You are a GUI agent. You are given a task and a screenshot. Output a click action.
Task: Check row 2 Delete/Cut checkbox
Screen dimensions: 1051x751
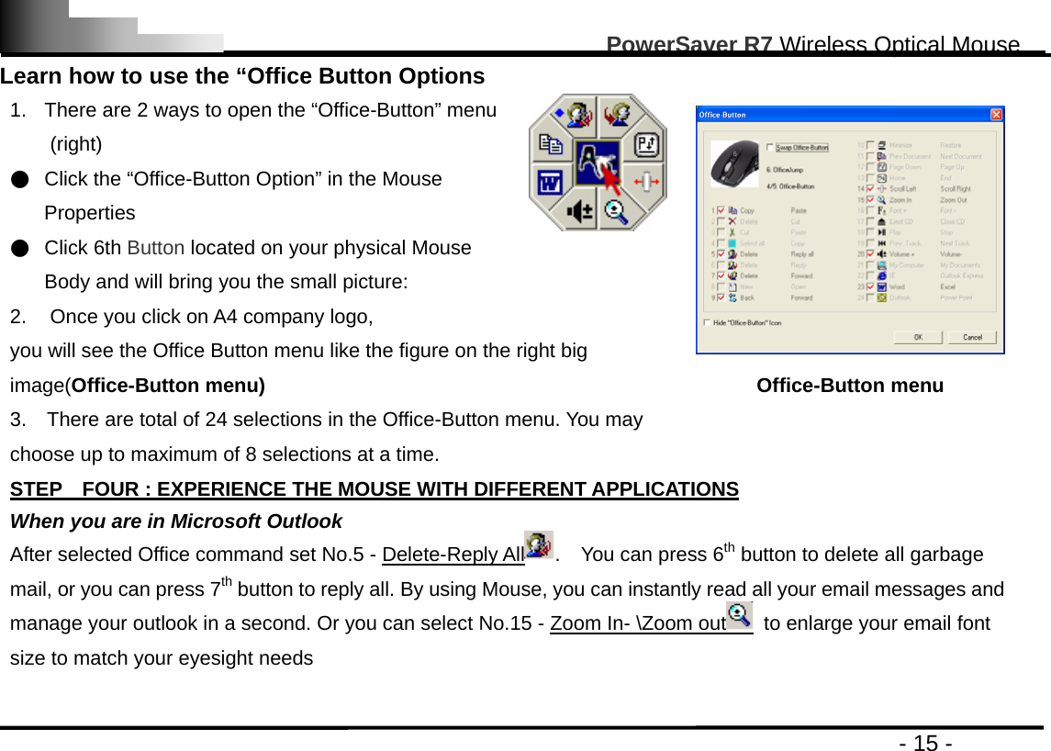tap(721, 221)
